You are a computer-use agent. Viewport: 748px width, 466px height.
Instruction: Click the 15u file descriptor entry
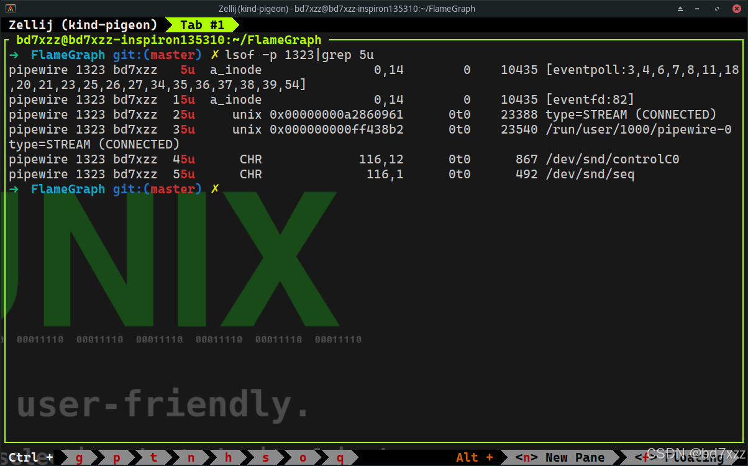[184, 100]
